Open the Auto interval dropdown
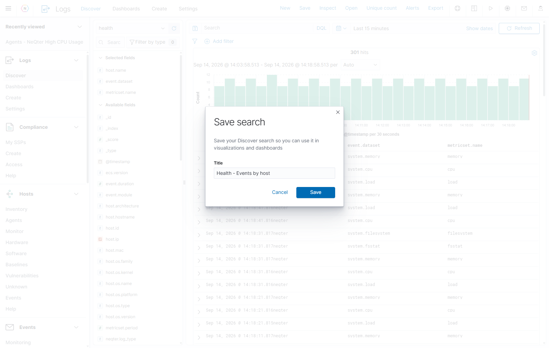Image resolution: width=549 pixels, height=348 pixels. (x=360, y=65)
